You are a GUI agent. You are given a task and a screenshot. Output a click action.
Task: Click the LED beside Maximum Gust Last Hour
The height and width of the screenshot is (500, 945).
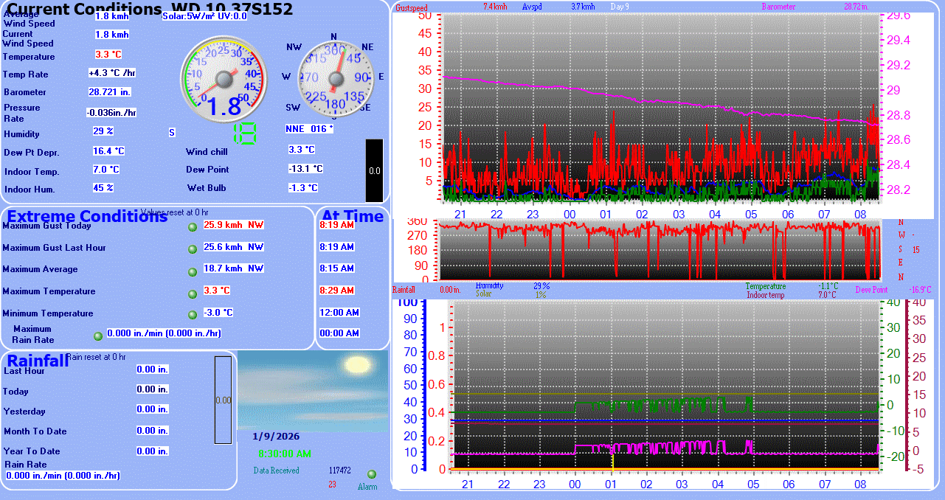click(193, 249)
